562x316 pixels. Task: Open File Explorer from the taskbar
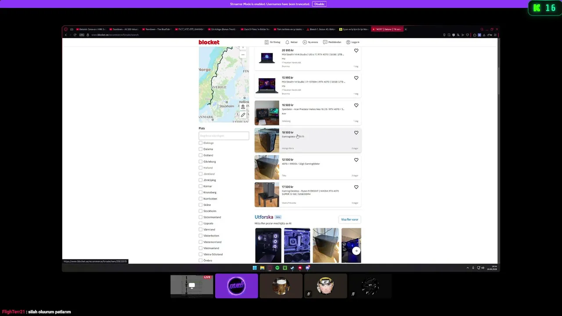coord(262,268)
